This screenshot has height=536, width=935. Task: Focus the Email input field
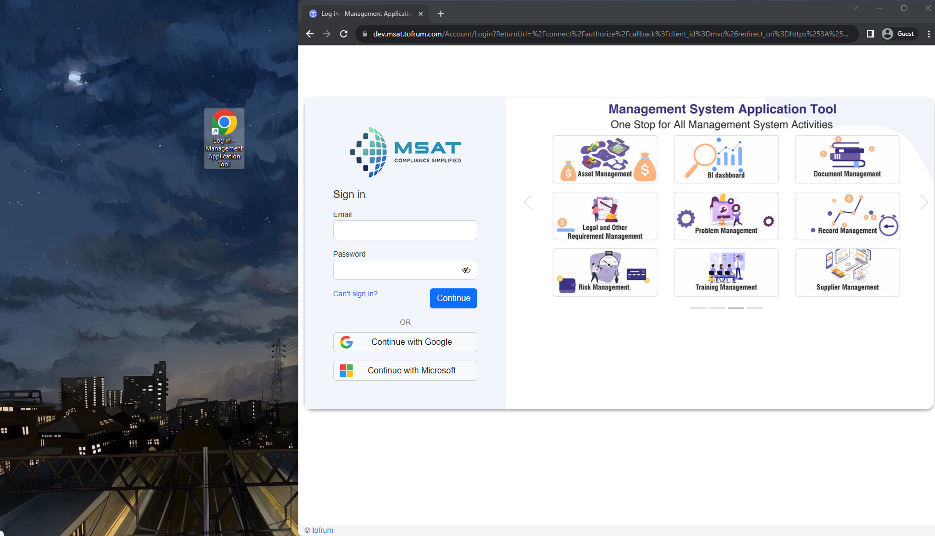(405, 230)
